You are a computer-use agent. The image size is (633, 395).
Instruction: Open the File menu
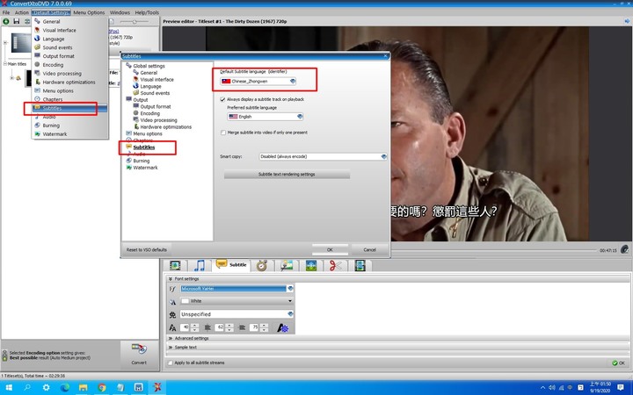pyautogui.click(x=6, y=12)
